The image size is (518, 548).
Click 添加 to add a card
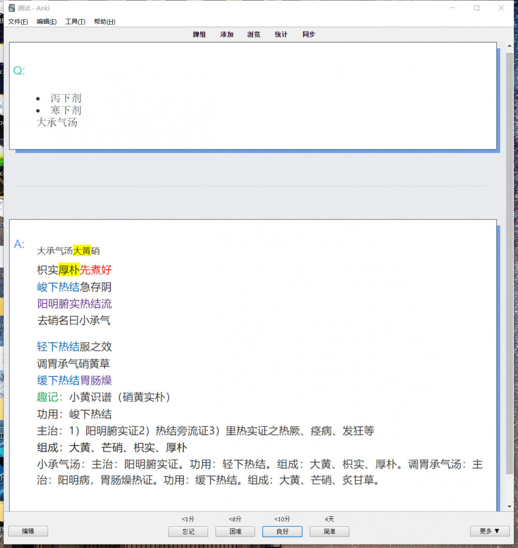point(227,34)
